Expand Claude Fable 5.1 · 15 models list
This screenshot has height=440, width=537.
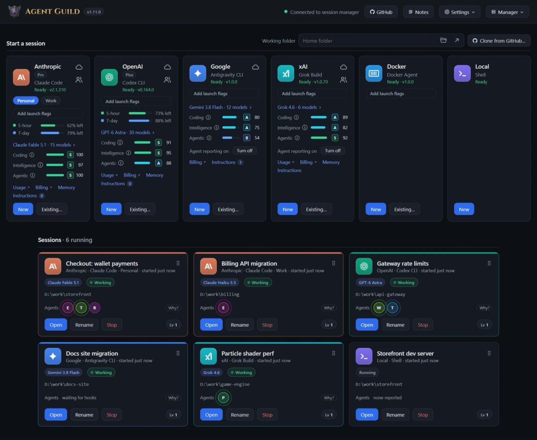pos(44,145)
